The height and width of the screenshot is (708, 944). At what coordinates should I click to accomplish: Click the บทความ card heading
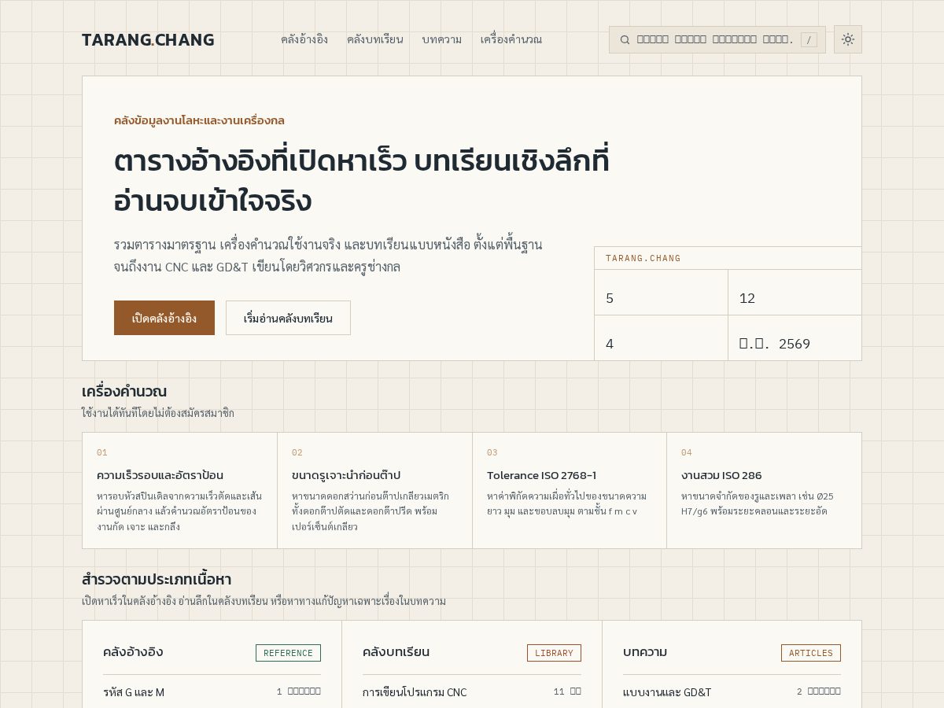(645, 652)
